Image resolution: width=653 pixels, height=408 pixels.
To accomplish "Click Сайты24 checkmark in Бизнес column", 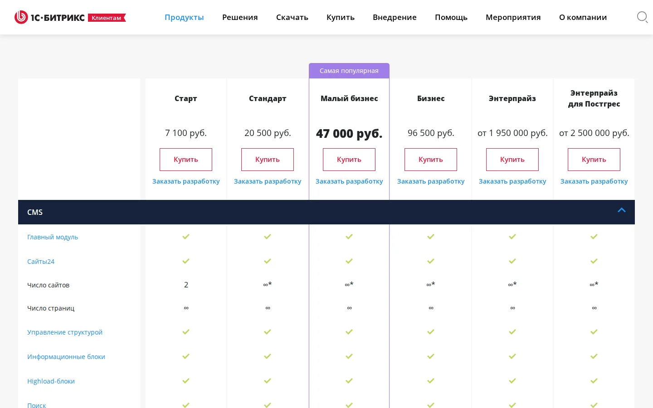I will tap(431, 261).
